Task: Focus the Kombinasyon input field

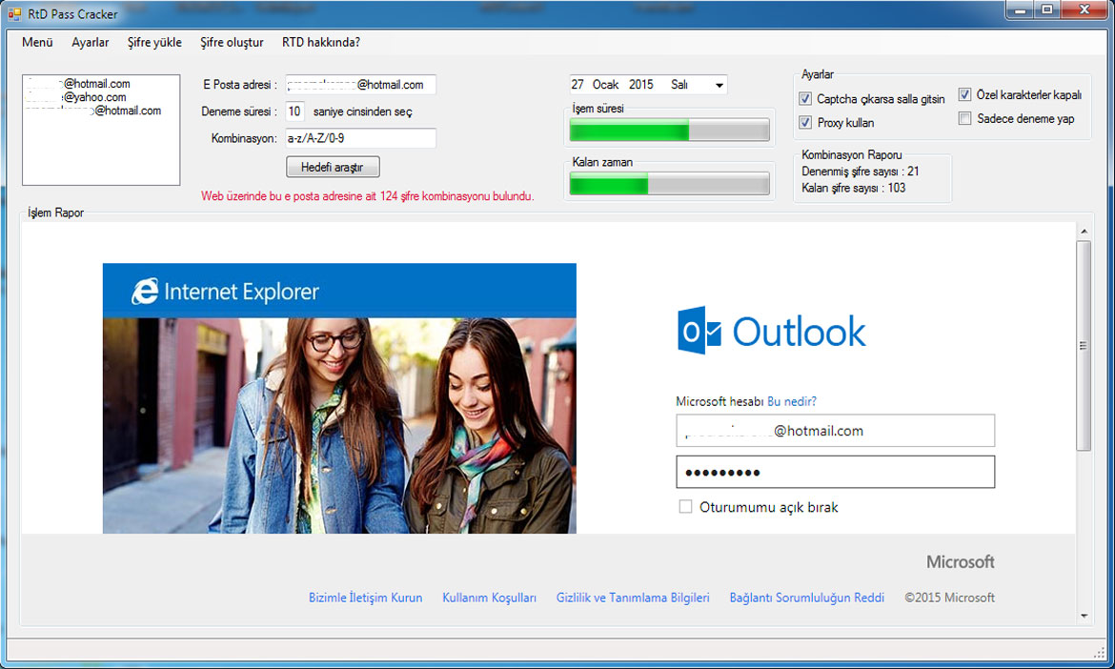Action: pos(360,138)
